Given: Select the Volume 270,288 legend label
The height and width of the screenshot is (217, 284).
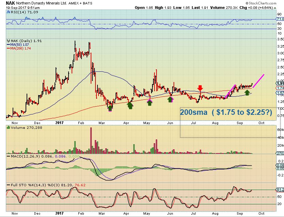Looking at the screenshot, I should tap(27, 128).
